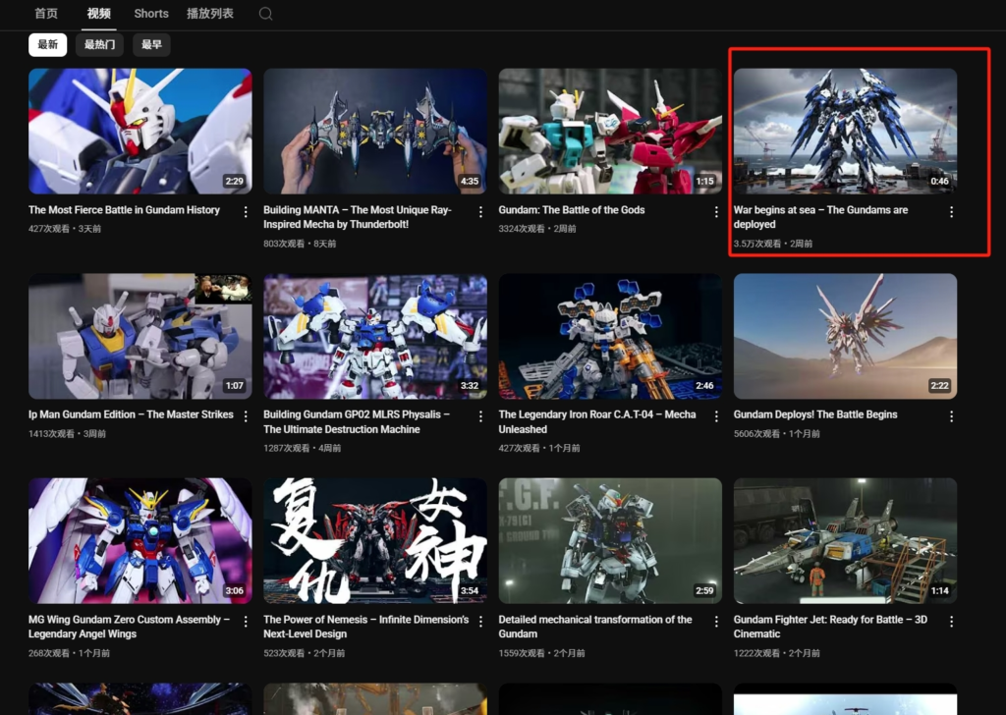
Task: Click title 'Ip Man Gundam Edition – The Master Strikes'
Action: click(131, 414)
